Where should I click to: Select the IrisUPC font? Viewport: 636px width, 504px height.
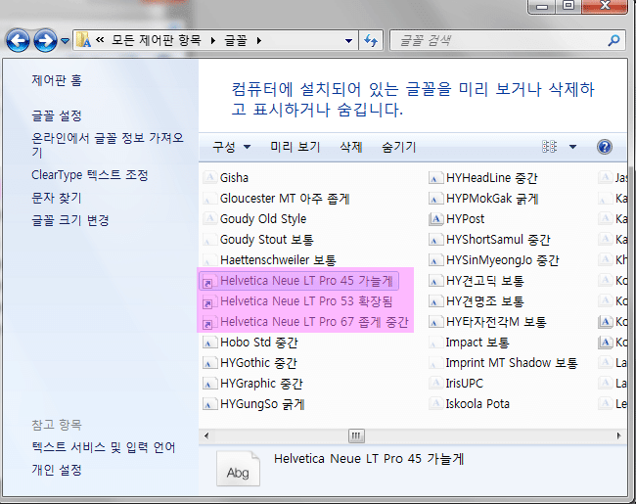pos(465,383)
